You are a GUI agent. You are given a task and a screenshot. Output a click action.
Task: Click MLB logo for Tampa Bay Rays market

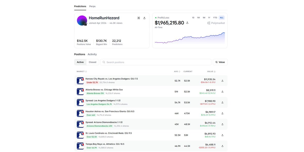click(80, 146)
